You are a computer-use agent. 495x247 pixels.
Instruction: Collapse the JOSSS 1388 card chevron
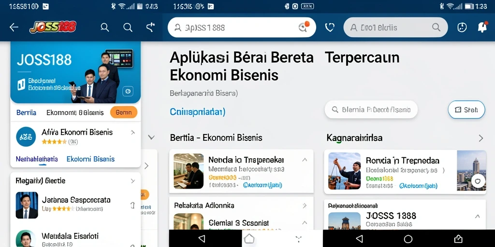coord(477,217)
